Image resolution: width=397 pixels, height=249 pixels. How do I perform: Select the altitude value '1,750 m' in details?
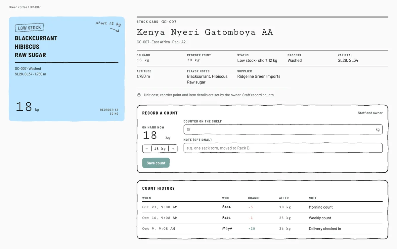[143, 76]
